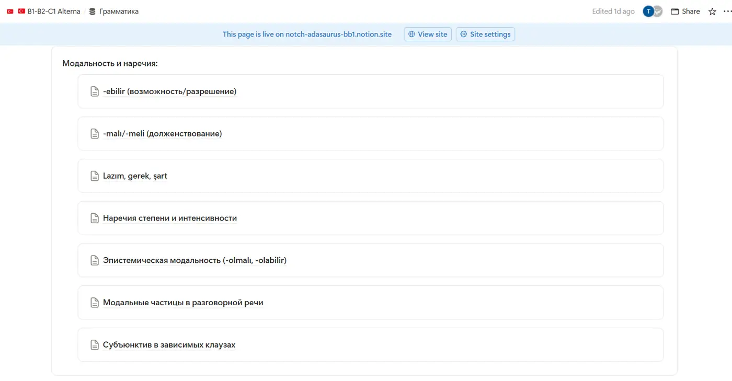Click page icon beside Модальные частицы
The image size is (732, 381).
(x=95, y=303)
